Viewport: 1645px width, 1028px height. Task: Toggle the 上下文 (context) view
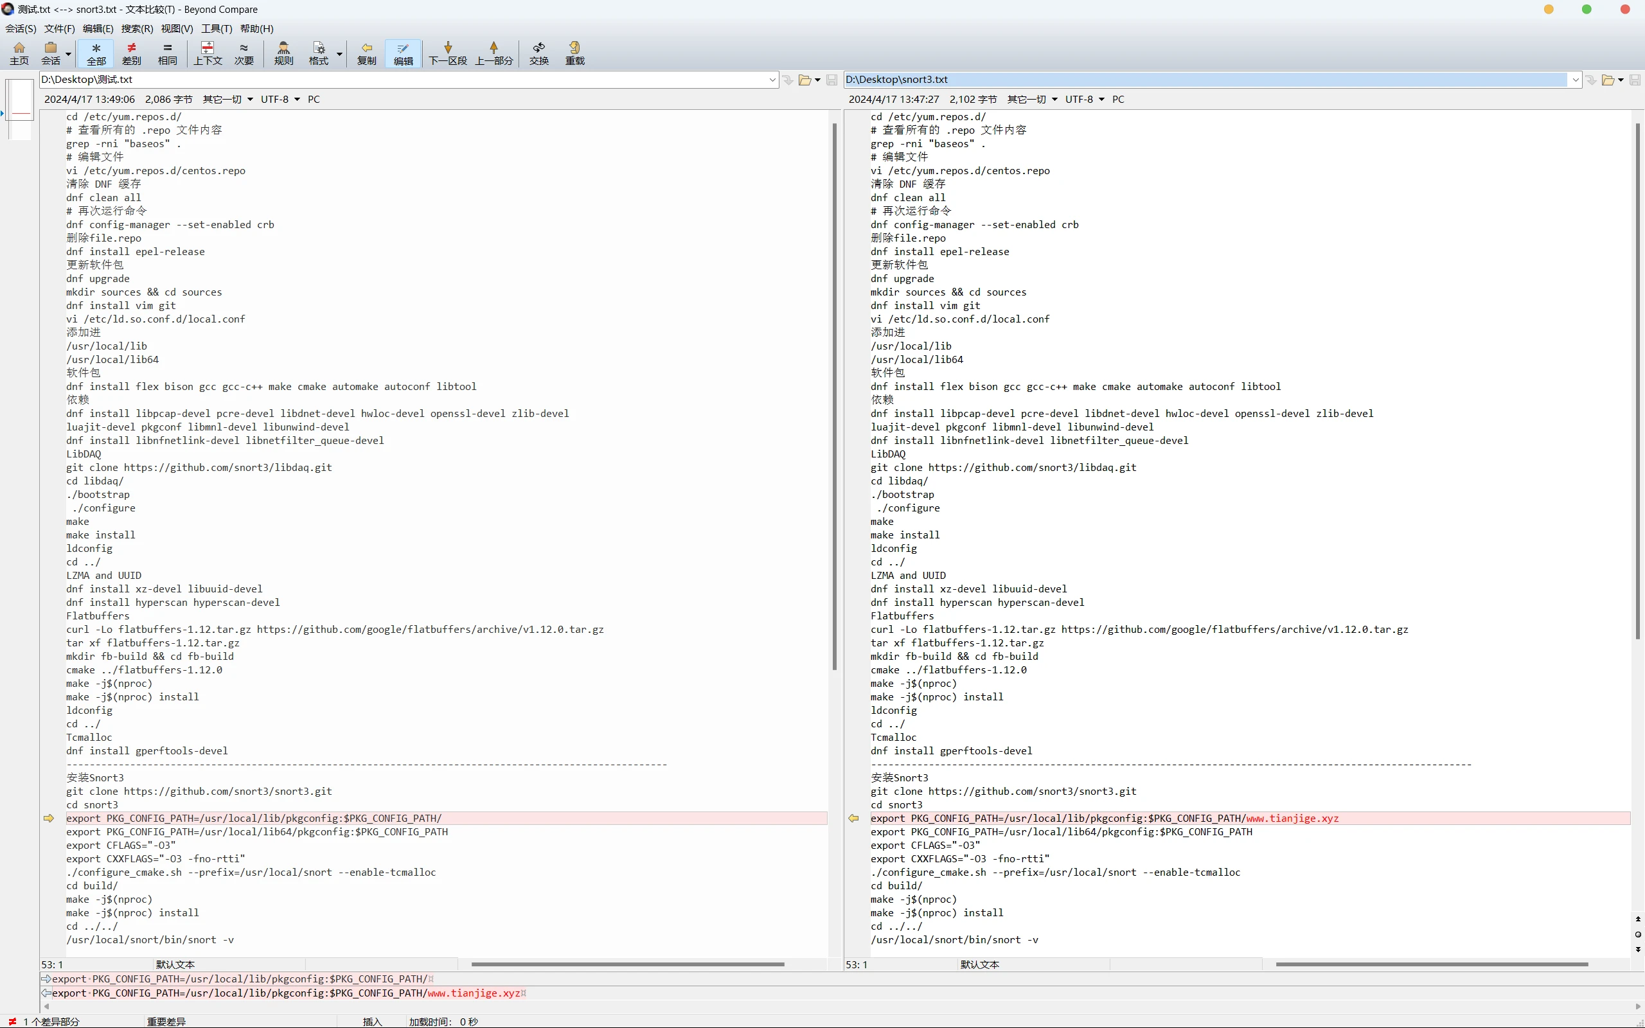(x=208, y=53)
